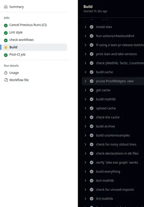The height and width of the screenshot is (207, 144).
Task: Click green check icon beside Lint style
Action: point(6,33)
